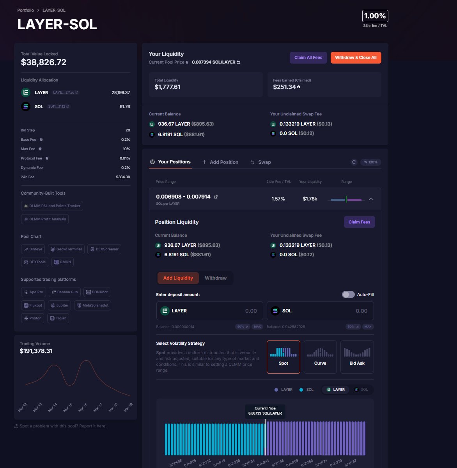This screenshot has height=468, width=457.
Task: Open Ape.Pro trading platform
Action: [34, 292]
